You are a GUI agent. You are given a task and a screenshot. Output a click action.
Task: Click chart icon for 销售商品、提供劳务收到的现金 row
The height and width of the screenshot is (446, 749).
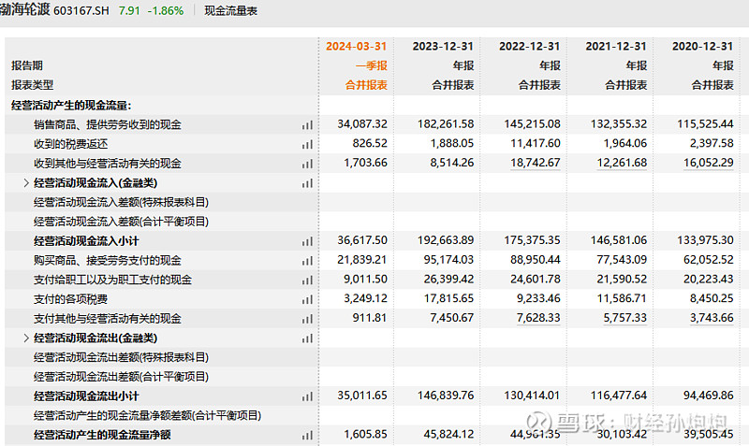click(x=307, y=124)
